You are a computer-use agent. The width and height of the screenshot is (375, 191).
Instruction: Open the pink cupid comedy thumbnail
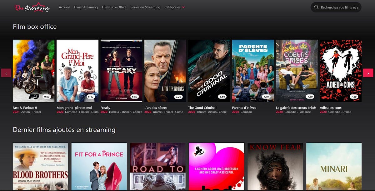coord(217,167)
